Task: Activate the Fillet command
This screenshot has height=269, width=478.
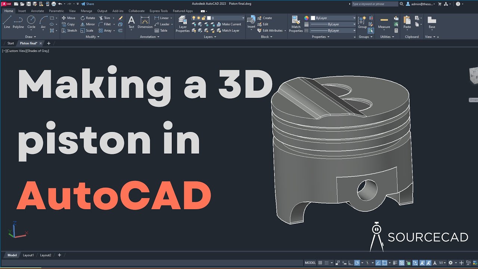Action: (105, 24)
